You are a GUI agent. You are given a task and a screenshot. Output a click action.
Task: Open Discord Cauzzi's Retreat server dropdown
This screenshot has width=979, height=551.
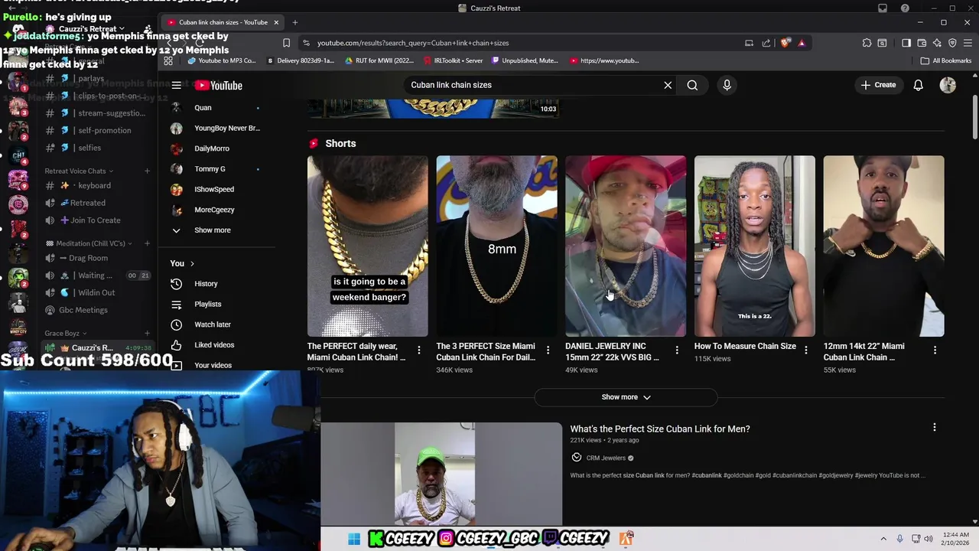tap(90, 29)
